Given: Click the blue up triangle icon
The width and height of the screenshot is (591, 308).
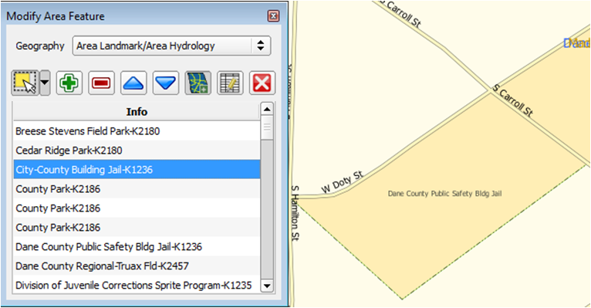Looking at the screenshot, I should 133,83.
